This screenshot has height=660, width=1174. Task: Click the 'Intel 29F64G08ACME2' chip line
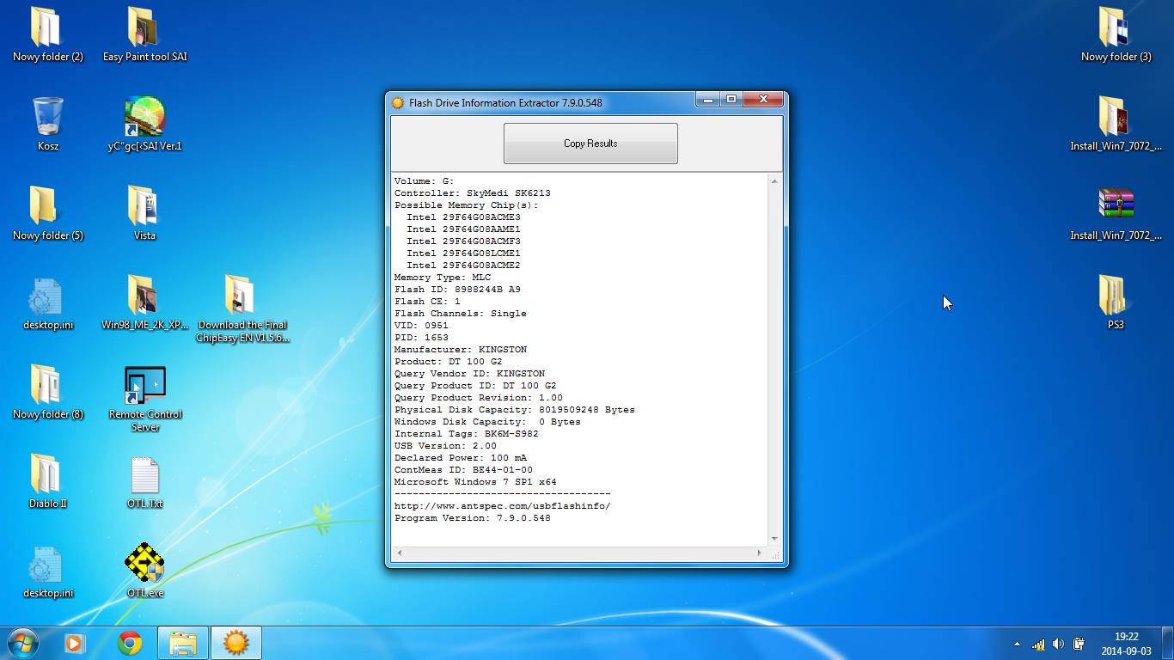[x=463, y=266]
